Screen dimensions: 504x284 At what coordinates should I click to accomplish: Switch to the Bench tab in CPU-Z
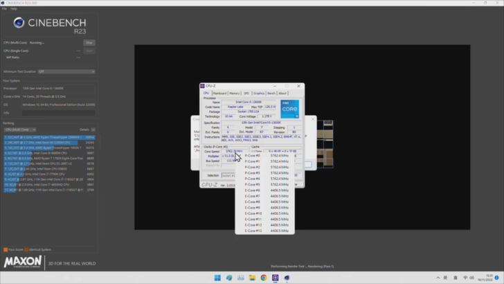tap(271, 94)
